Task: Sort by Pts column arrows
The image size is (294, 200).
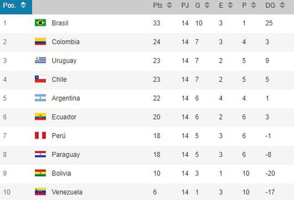Action: (x=169, y=5)
